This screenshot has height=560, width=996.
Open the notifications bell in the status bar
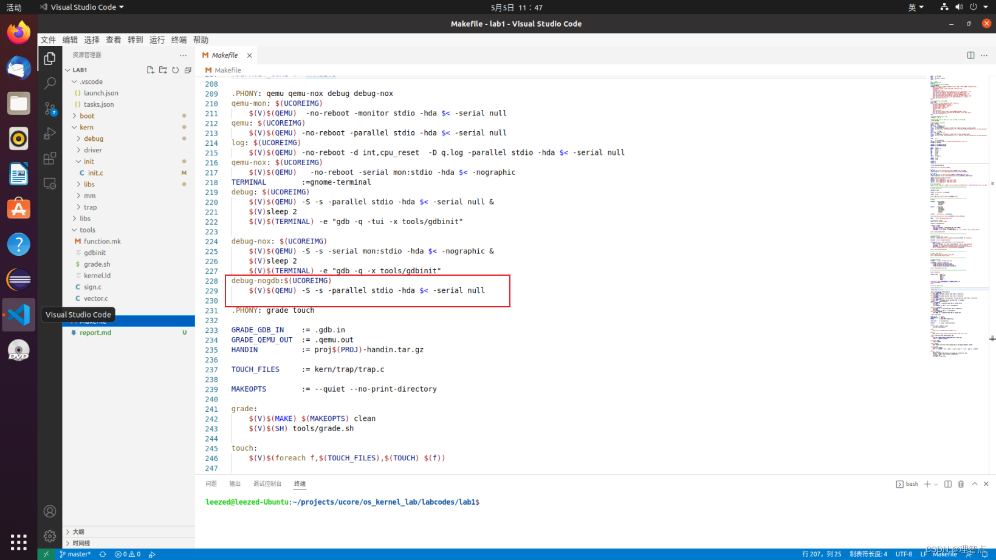point(984,554)
